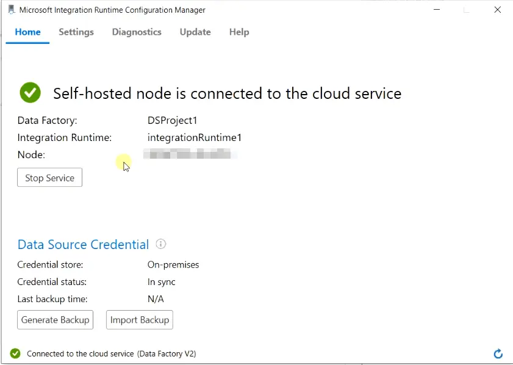
Task: Click the In sync credential status value
Action: (161, 282)
